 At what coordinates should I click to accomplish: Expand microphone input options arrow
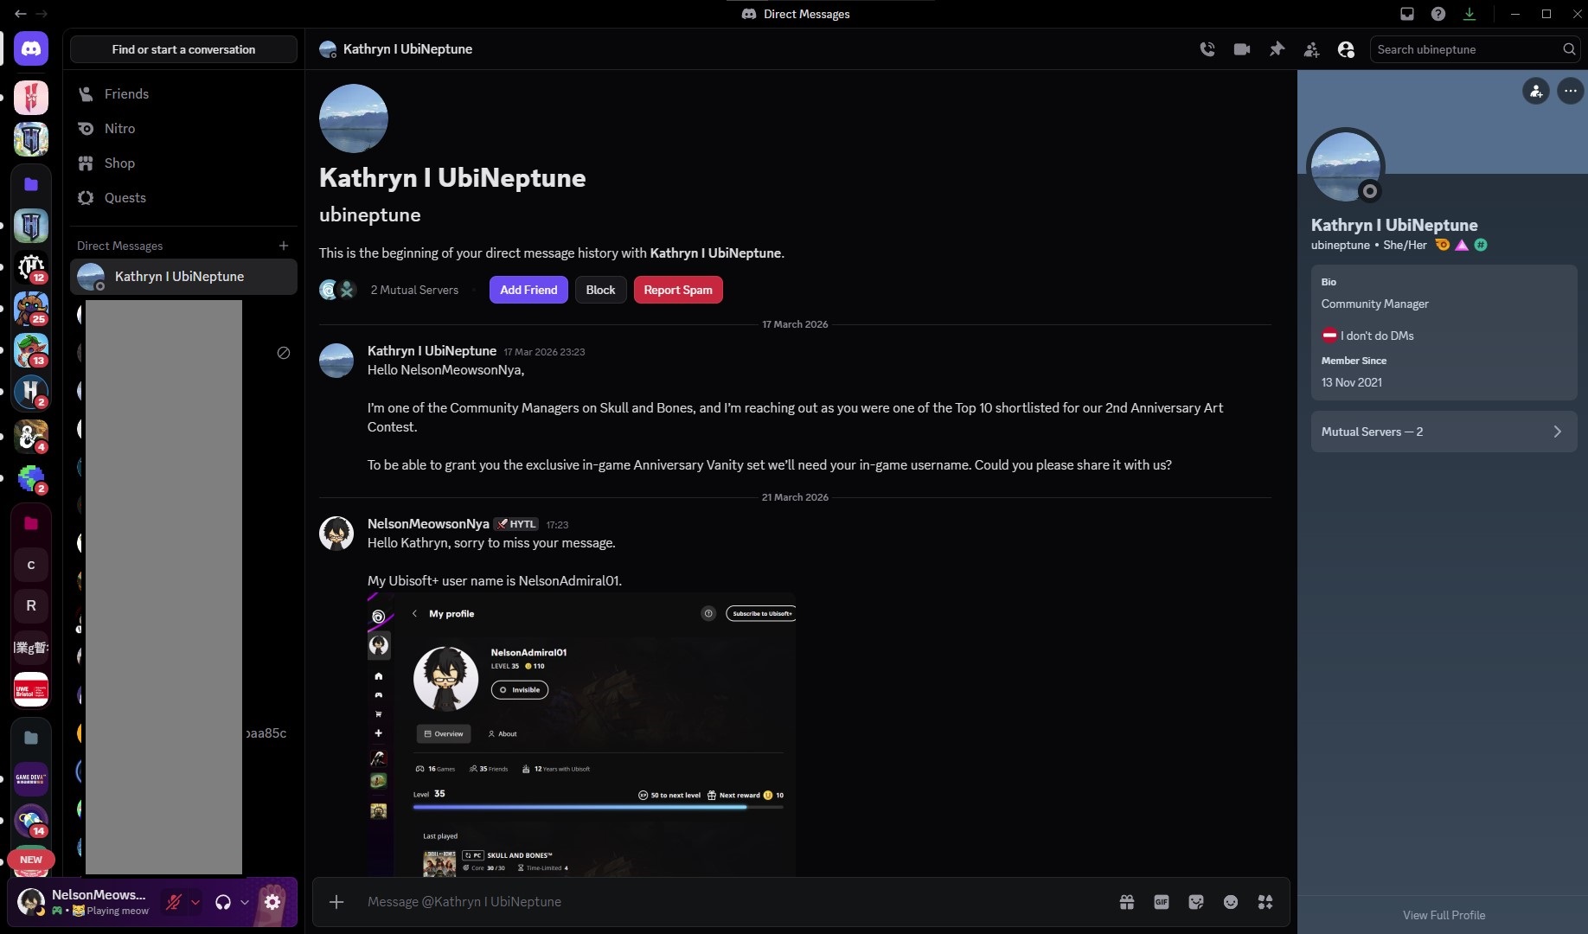point(195,902)
